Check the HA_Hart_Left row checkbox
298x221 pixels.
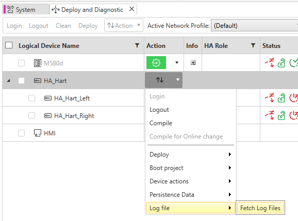pyautogui.click(x=31, y=98)
